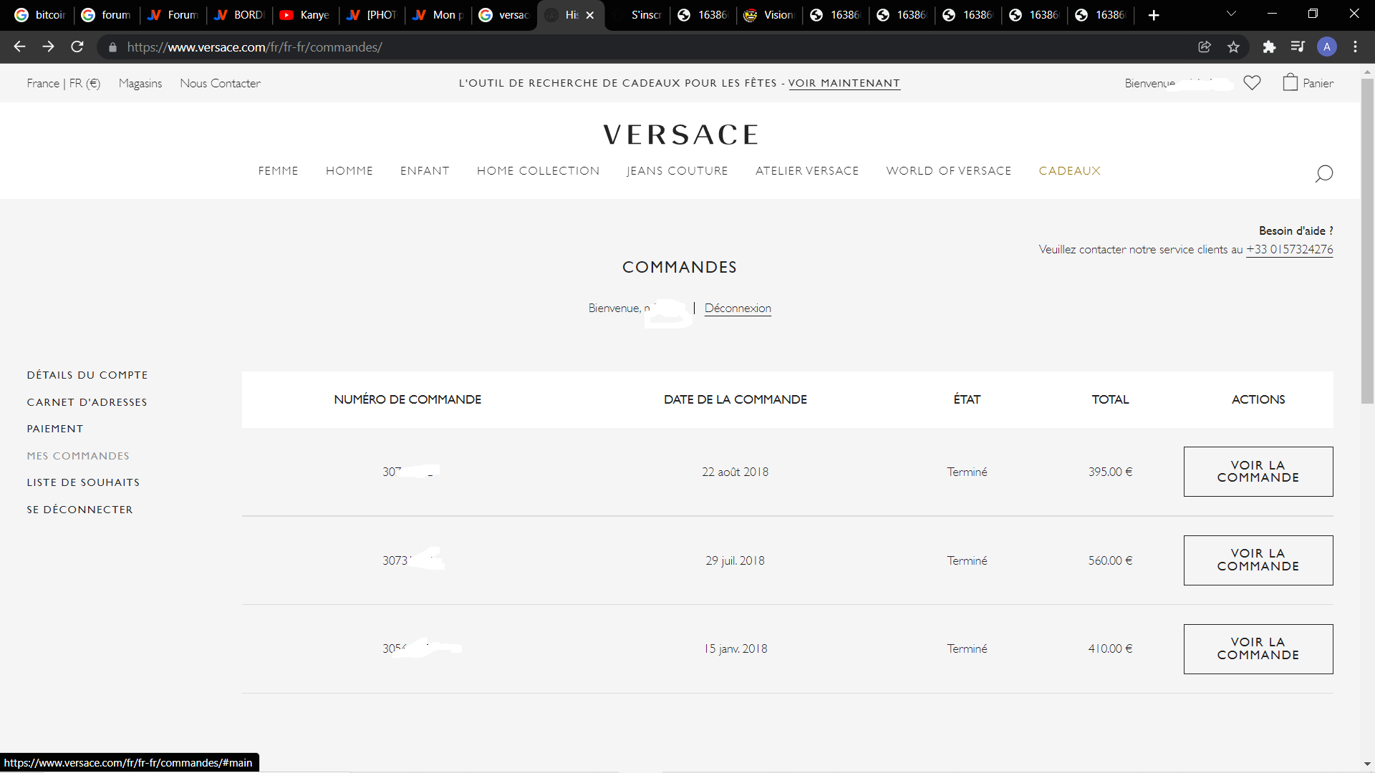Switch to the versac Google tab
The width and height of the screenshot is (1375, 773).
pyautogui.click(x=504, y=15)
